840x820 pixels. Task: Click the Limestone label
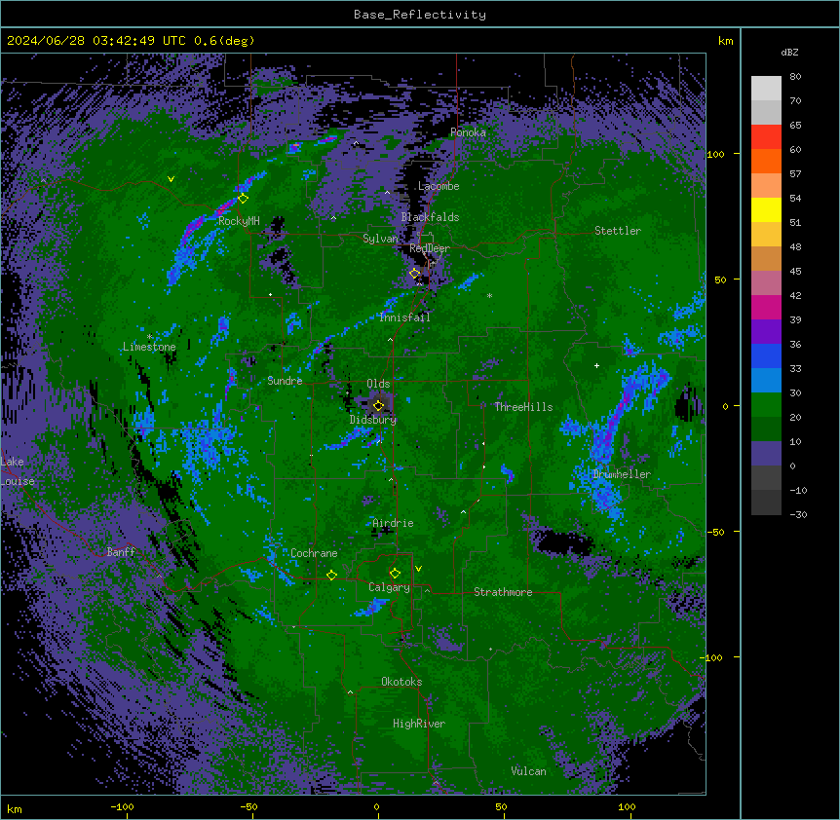tap(149, 347)
